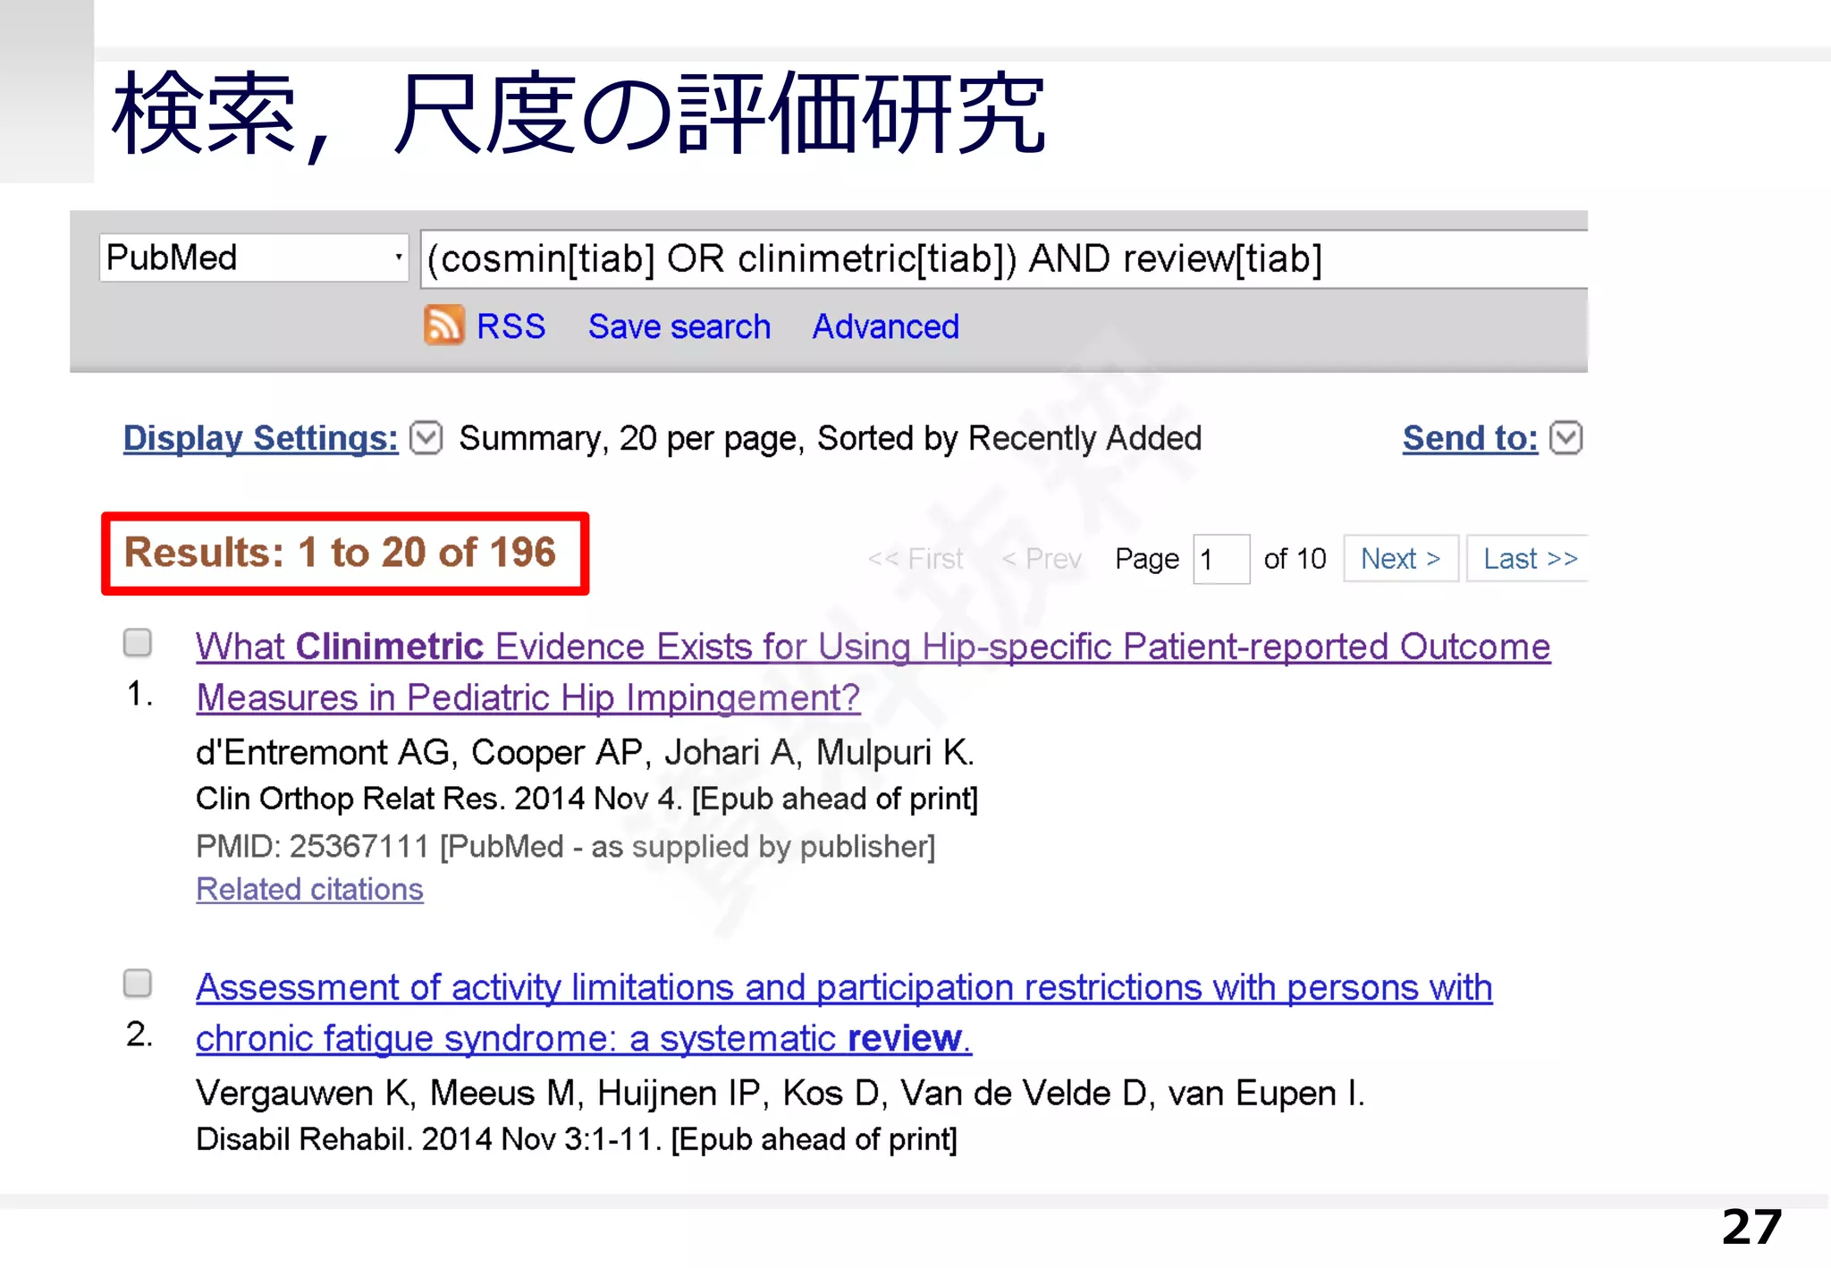This screenshot has width=1831, height=1268.
Task: Click Save search link
Action: point(679,326)
